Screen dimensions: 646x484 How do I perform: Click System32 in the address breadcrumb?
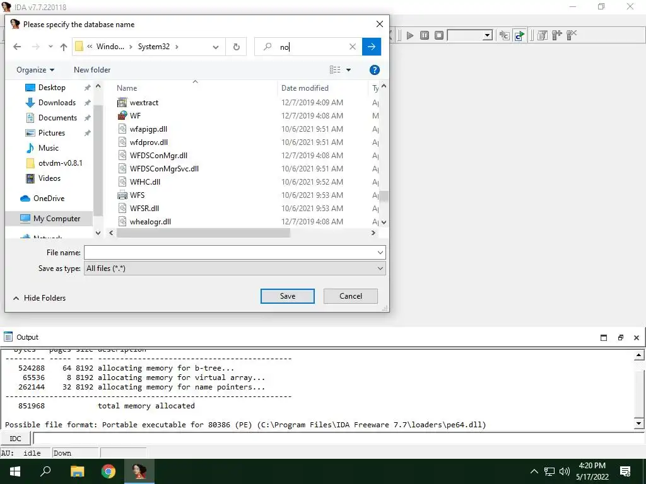click(154, 47)
